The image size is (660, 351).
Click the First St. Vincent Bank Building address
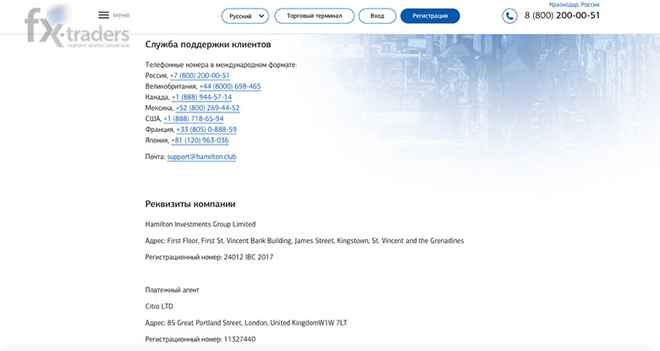(x=316, y=241)
